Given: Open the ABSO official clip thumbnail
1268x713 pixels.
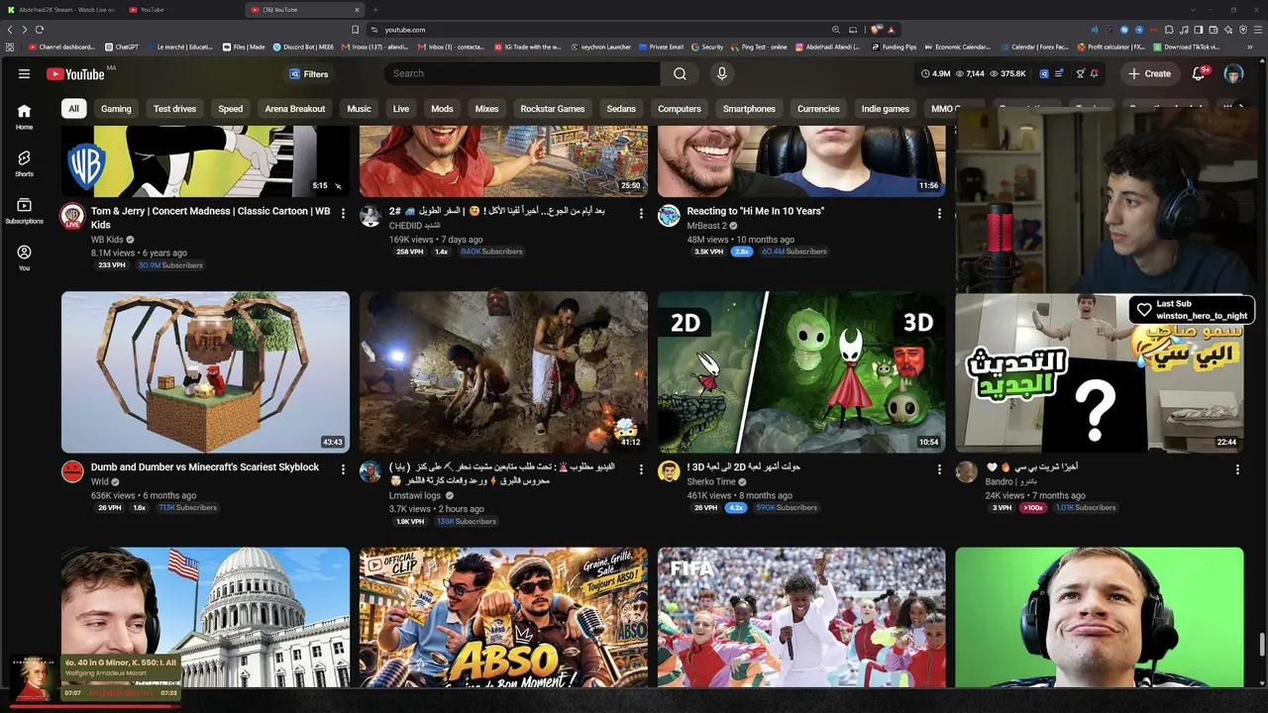Looking at the screenshot, I should click(x=503, y=617).
